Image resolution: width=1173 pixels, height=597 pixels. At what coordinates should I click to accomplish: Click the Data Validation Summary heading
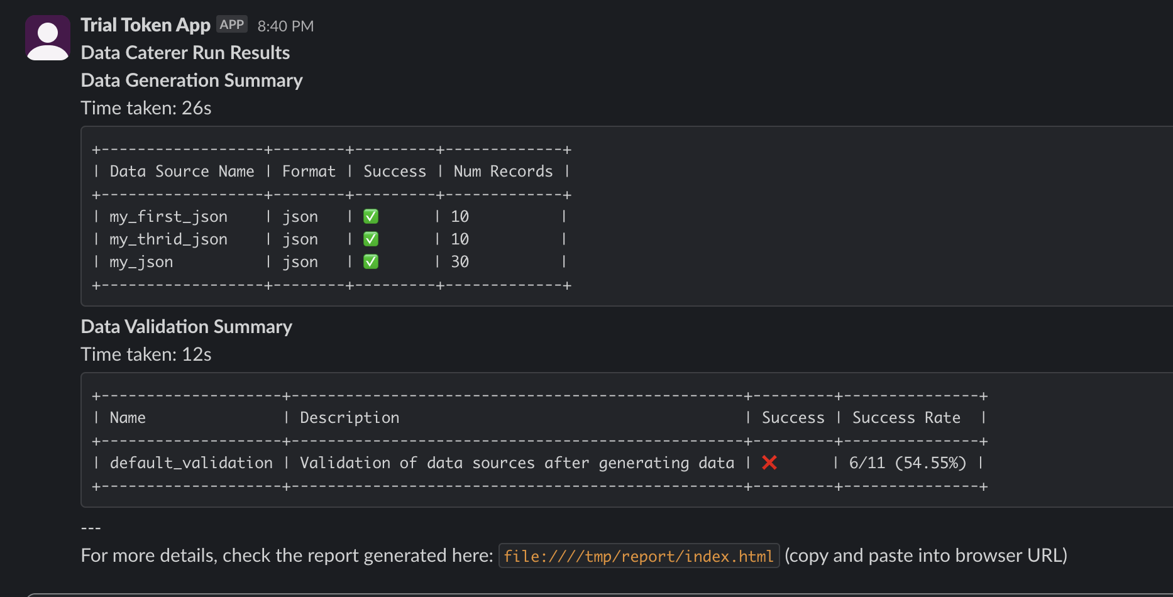[x=187, y=327]
